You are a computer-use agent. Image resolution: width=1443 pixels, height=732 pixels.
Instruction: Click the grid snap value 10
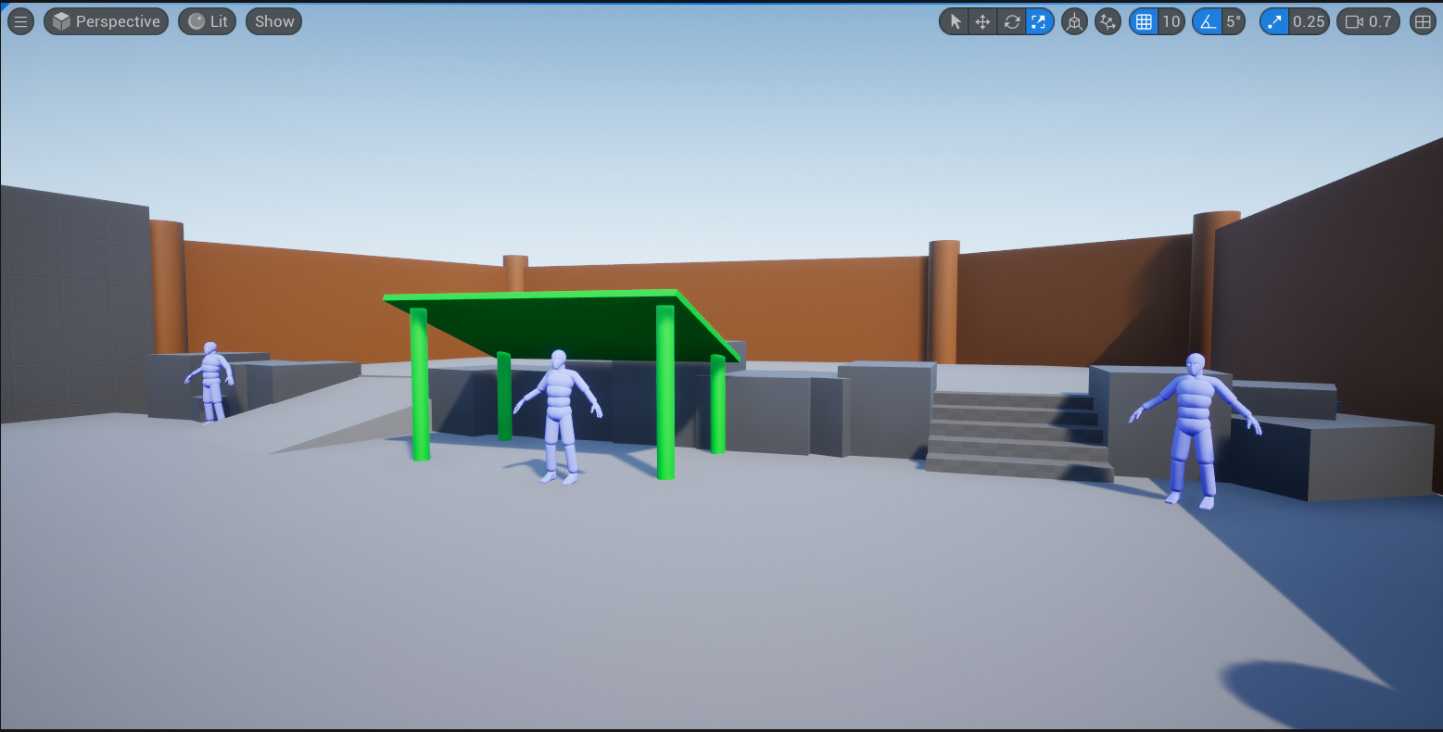coord(1171,20)
